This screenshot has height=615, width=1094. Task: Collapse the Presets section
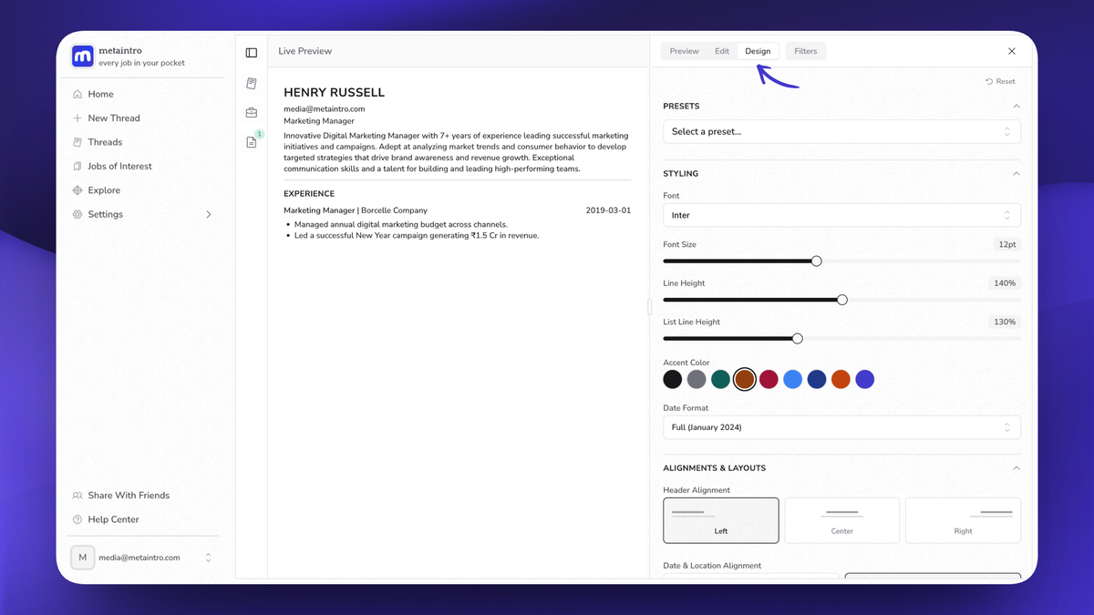point(1017,107)
